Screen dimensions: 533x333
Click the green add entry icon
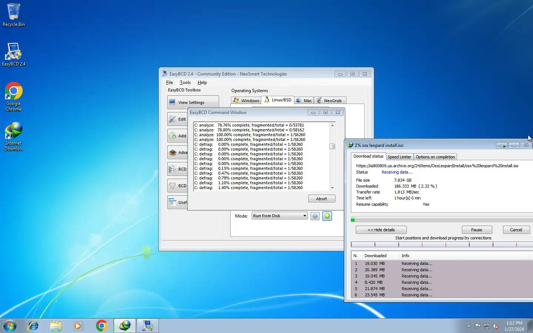(x=327, y=216)
